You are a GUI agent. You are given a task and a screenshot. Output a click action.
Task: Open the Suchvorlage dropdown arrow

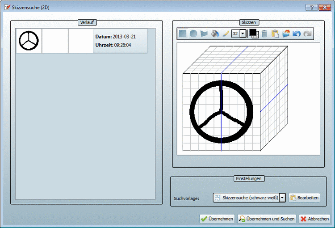[x=282, y=198]
